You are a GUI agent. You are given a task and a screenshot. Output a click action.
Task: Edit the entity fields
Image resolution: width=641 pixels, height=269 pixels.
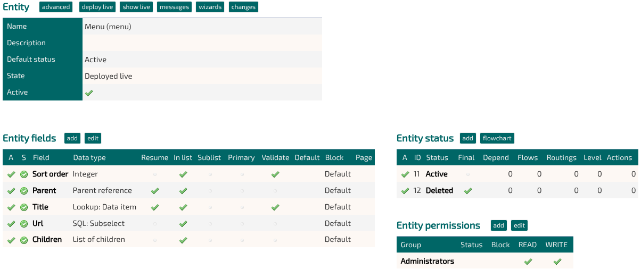coord(93,138)
